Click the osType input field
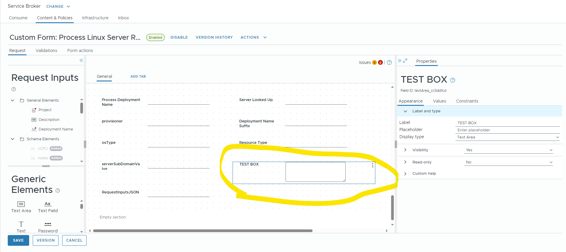 179,144
